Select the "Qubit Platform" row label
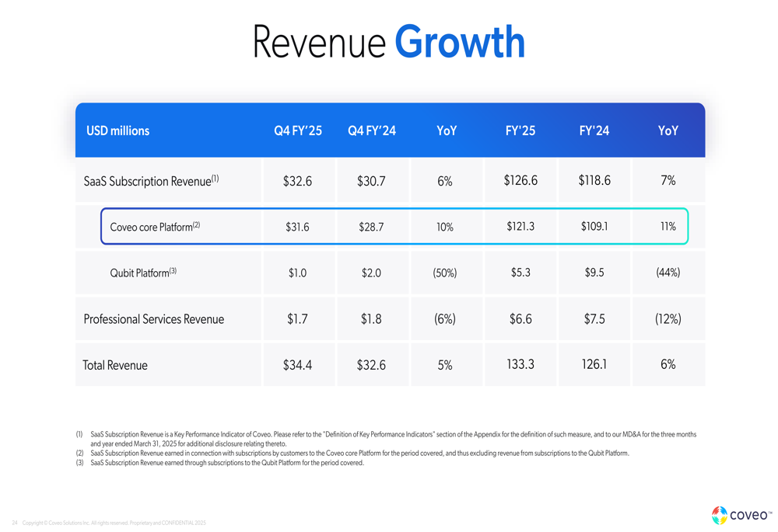778x532 pixels. click(x=143, y=273)
